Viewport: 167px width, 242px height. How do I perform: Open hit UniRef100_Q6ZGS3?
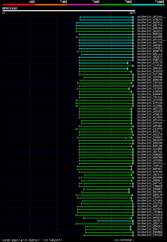(150, 31)
